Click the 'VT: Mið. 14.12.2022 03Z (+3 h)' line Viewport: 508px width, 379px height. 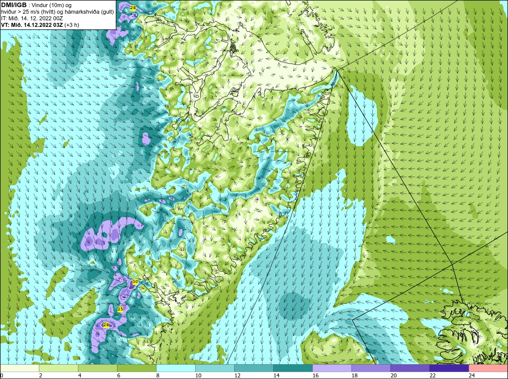[x=40, y=25]
